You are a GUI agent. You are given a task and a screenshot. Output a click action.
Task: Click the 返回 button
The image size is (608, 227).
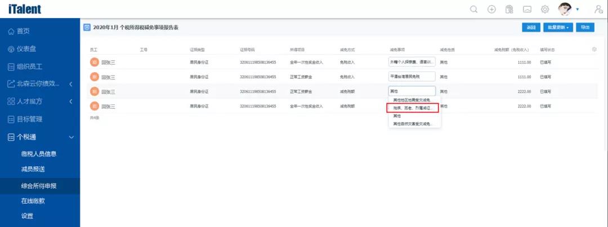point(531,27)
